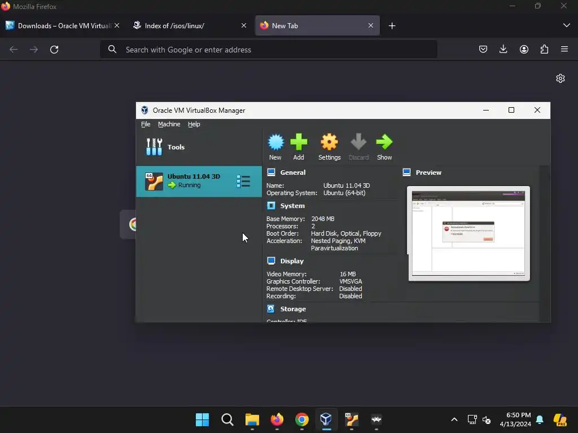The image size is (578, 433).
Task: Click the Firefox address search field
Action: pos(268,50)
